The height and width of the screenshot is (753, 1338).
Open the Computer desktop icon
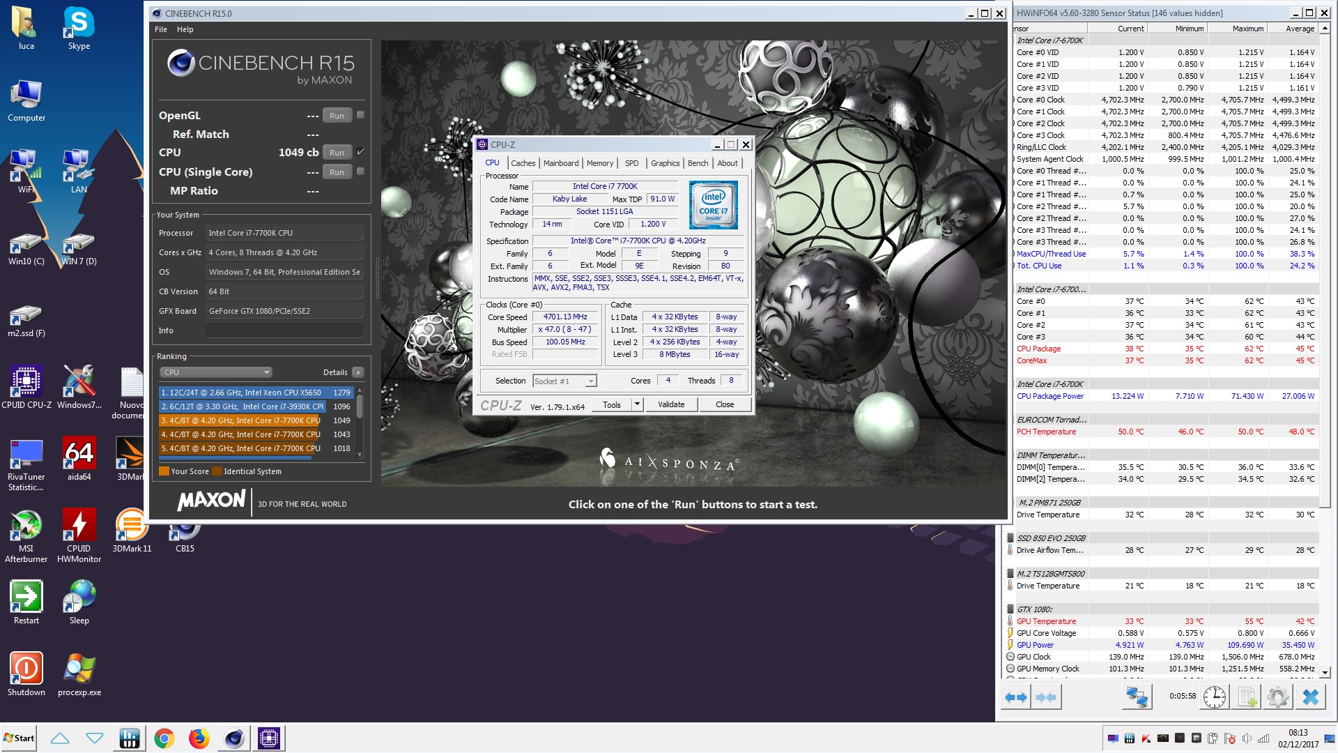pyautogui.click(x=26, y=100)
